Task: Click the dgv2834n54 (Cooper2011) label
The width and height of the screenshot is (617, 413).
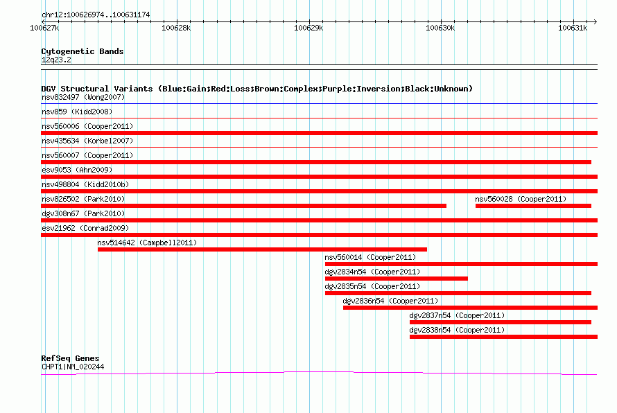Action: coord(372,272)
